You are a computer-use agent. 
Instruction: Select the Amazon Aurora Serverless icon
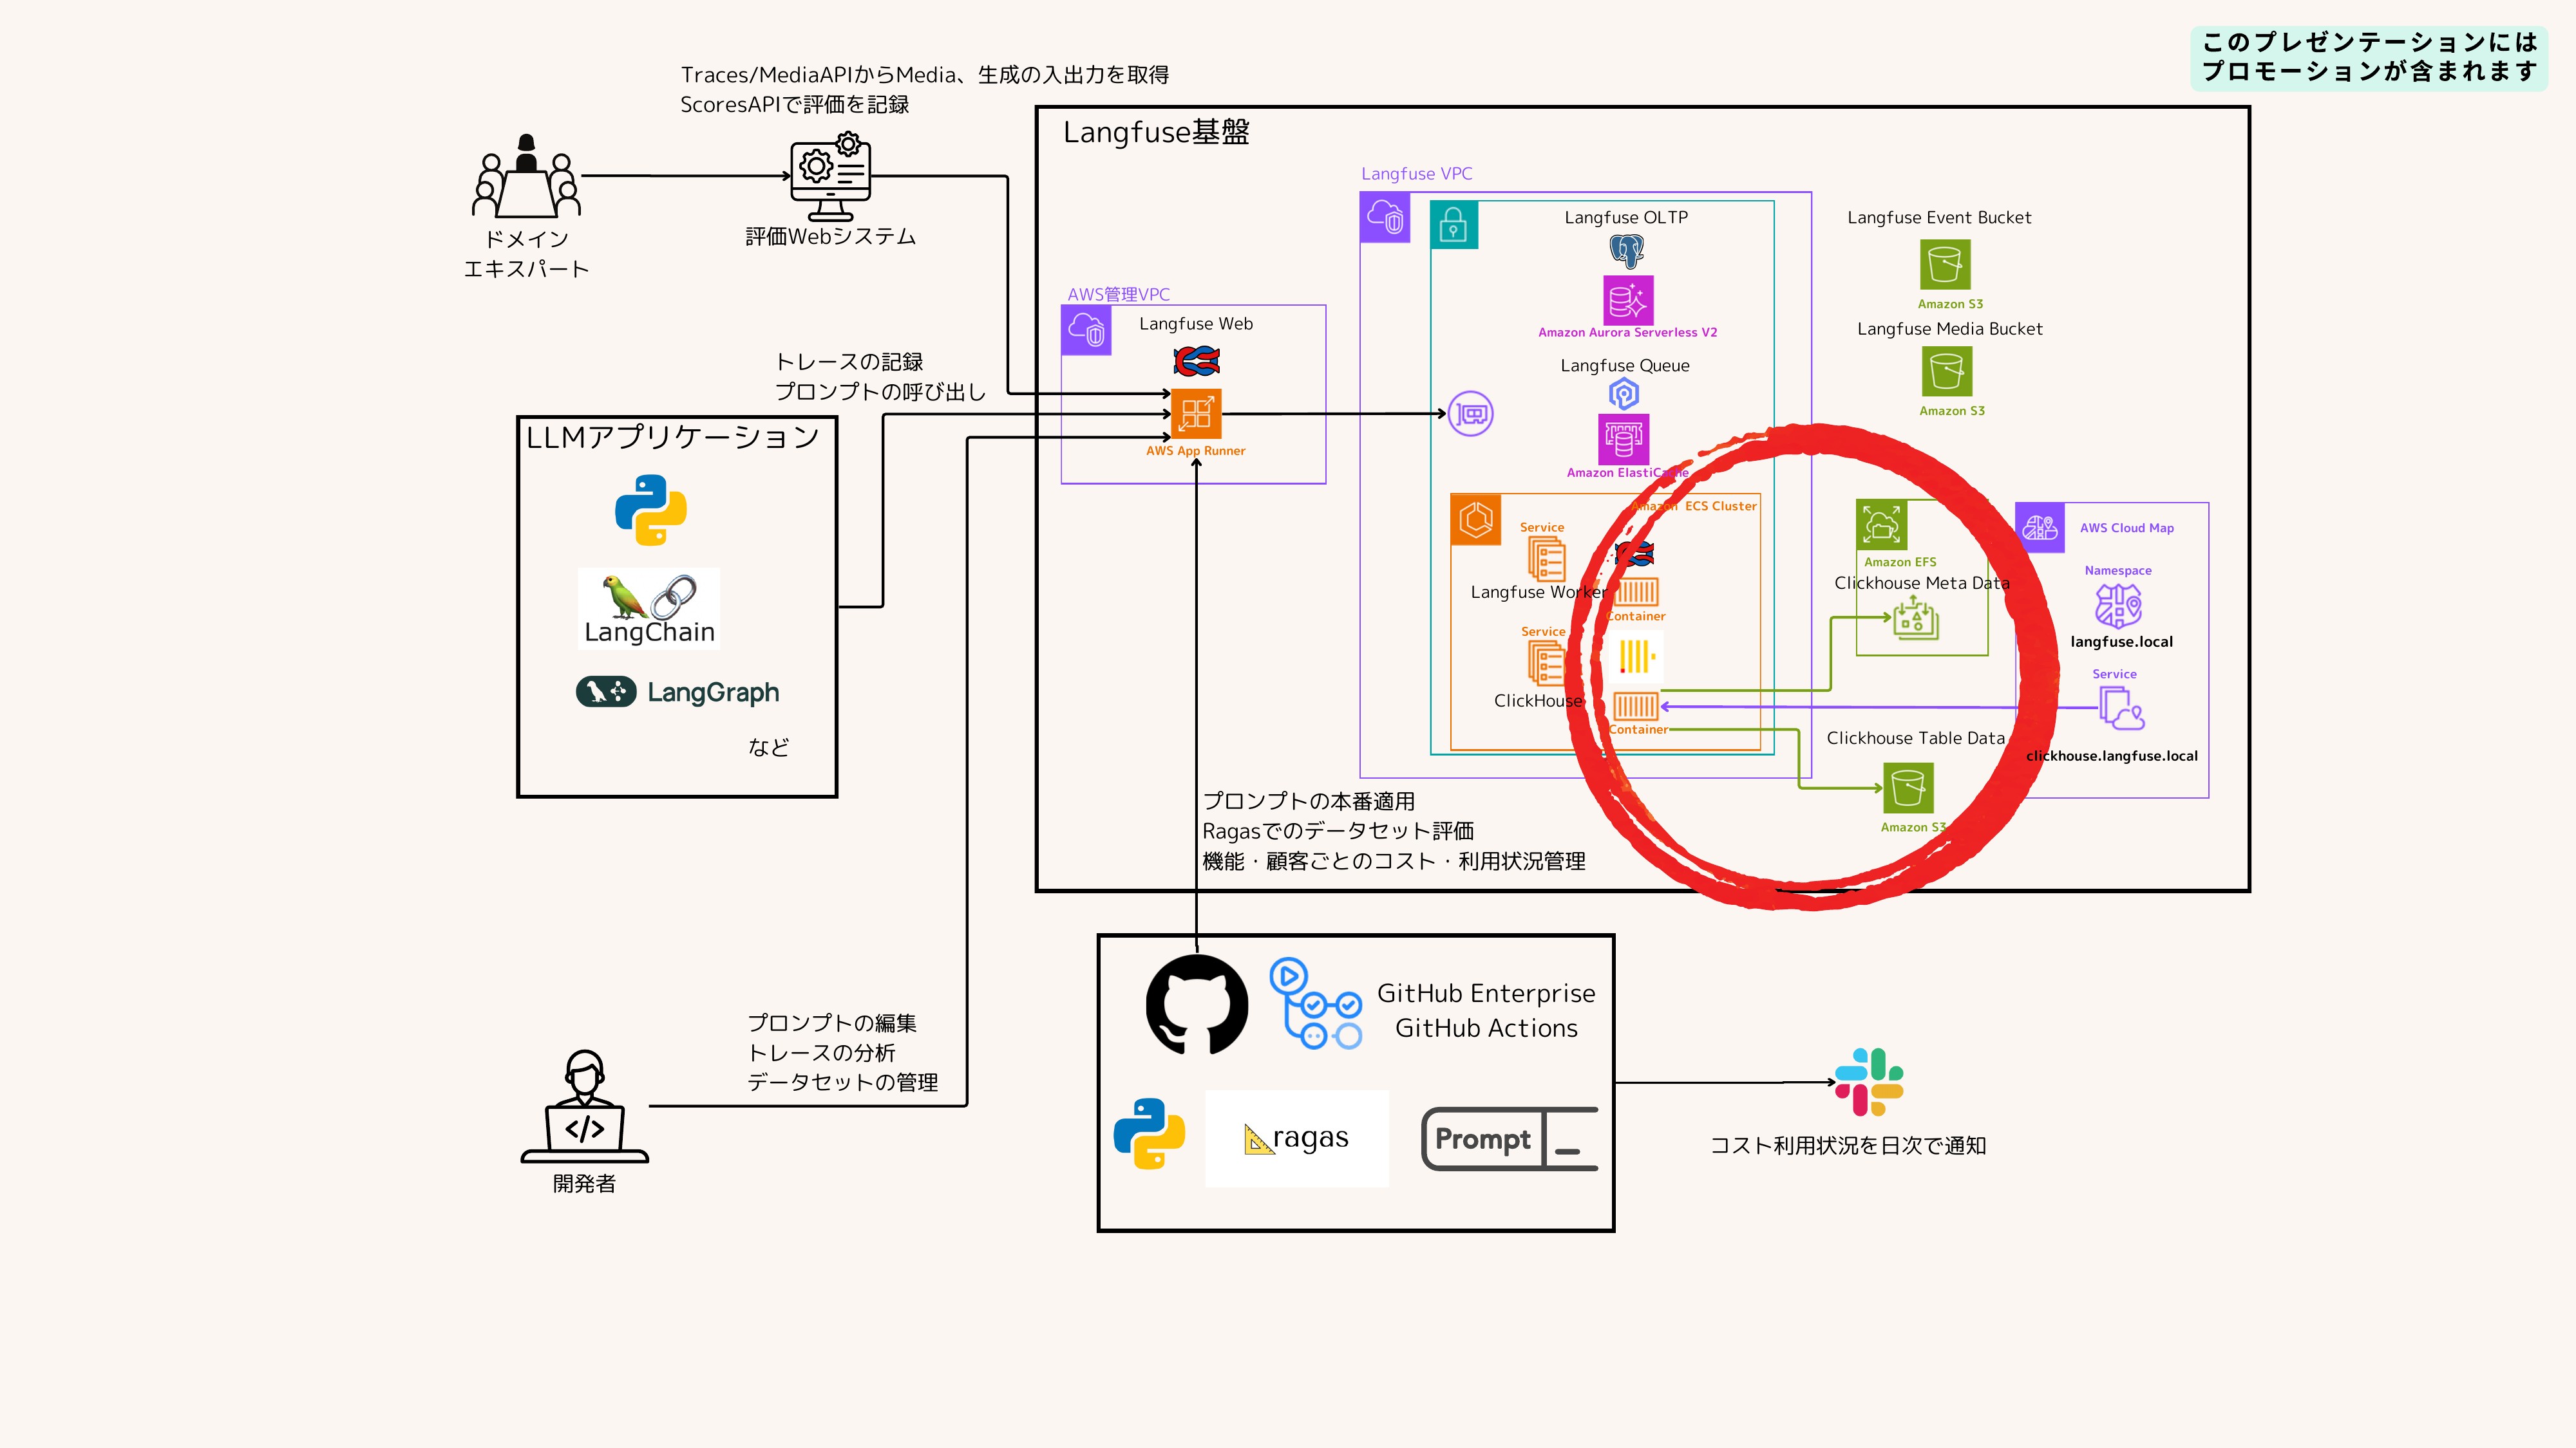[1628, 300]
